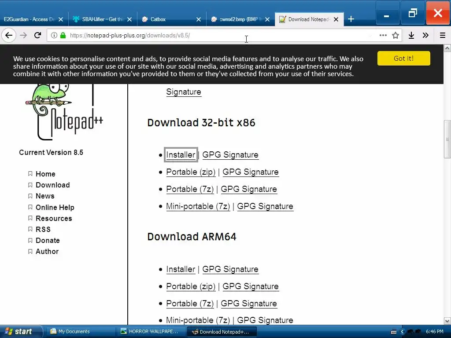451x338 pixels.
Task: Close the E2Guardian tab
Action: coord(61,19)
